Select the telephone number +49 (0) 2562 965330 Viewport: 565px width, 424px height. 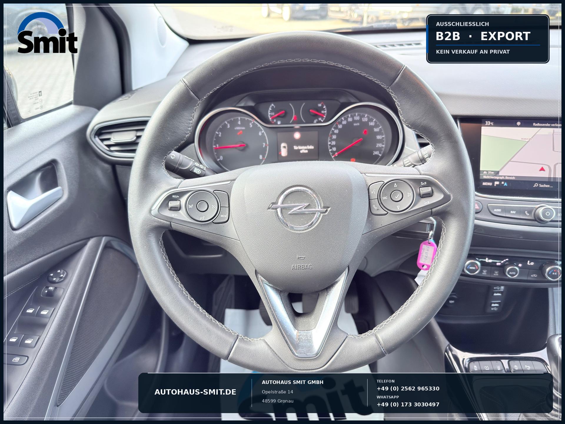[x=408, y=389]
